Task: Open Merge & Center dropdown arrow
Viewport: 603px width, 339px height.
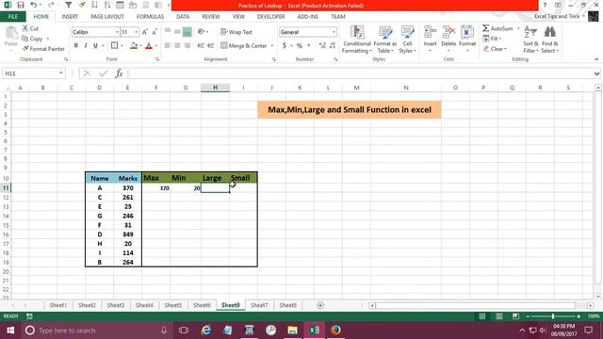Action: 272,46
